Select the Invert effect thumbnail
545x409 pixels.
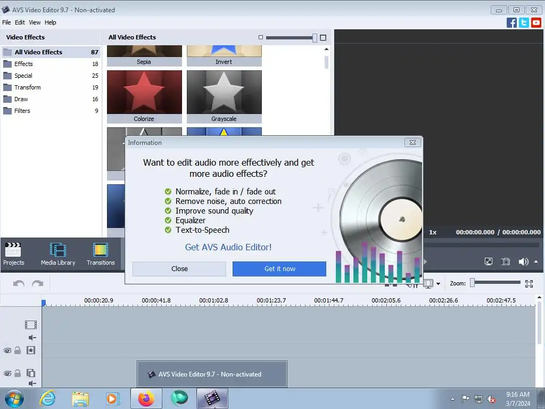point(224,55)
